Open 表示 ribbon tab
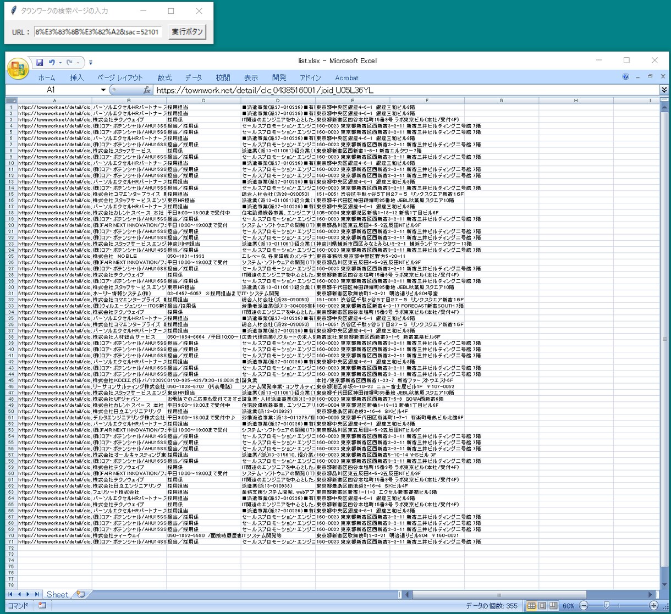The width and height of the screenshot is (671, 614). tap(251, 78)
